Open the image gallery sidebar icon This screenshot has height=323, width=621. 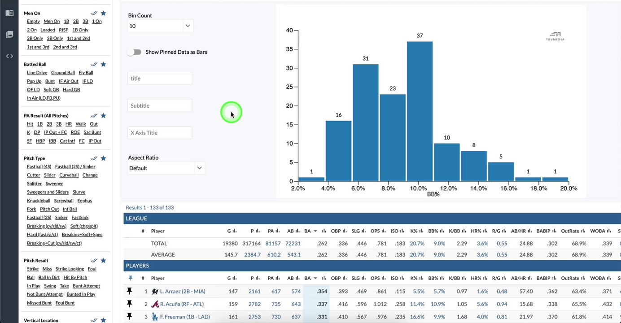pyautogui.click(x=9, y=35)
